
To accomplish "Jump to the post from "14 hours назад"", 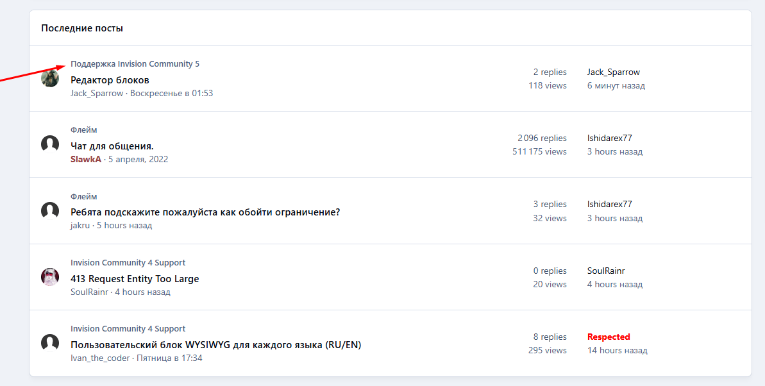I will pyautogui.click(x=617, y=351).
